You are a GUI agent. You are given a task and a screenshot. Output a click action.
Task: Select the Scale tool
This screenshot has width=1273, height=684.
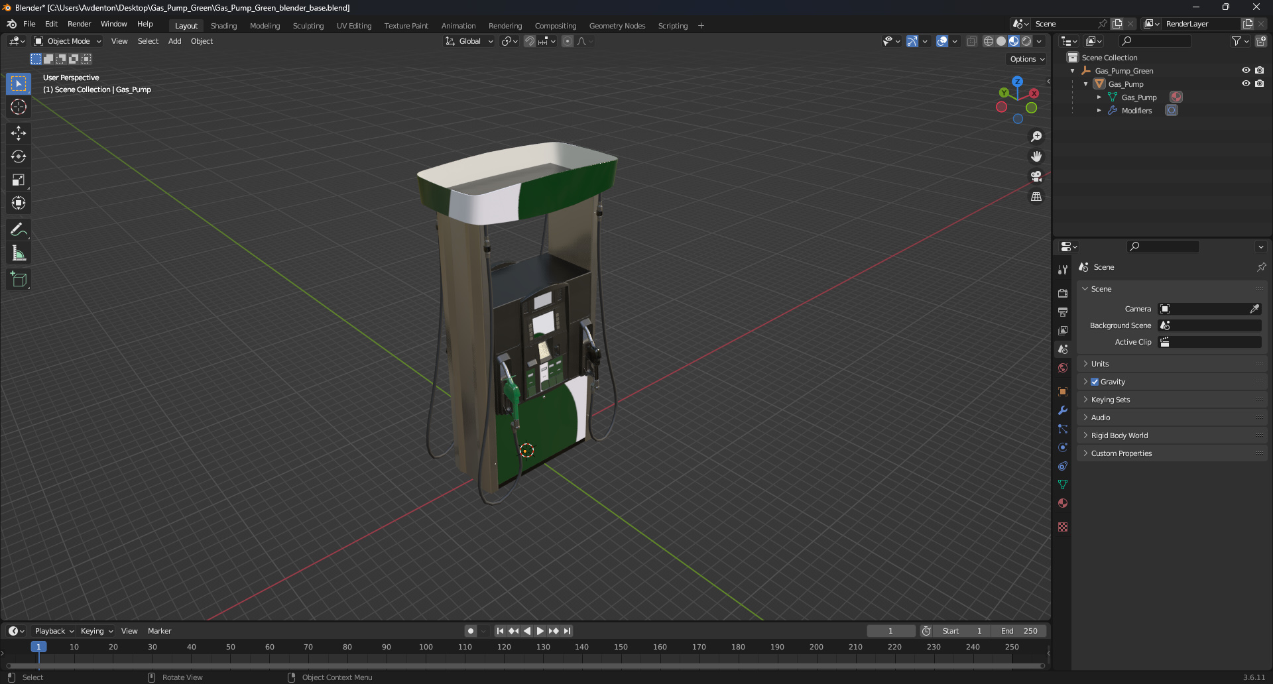click(19, 180)
